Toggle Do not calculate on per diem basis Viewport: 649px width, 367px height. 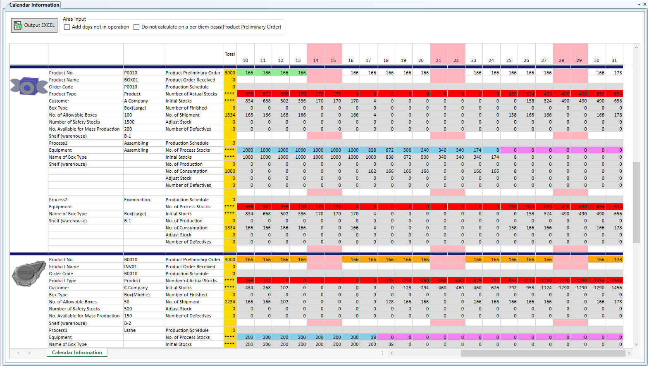point(136,27)
